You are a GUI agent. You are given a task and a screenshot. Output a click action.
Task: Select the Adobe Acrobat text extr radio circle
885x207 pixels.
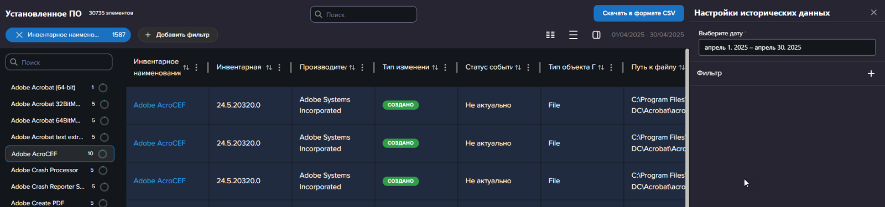(104, 137)
